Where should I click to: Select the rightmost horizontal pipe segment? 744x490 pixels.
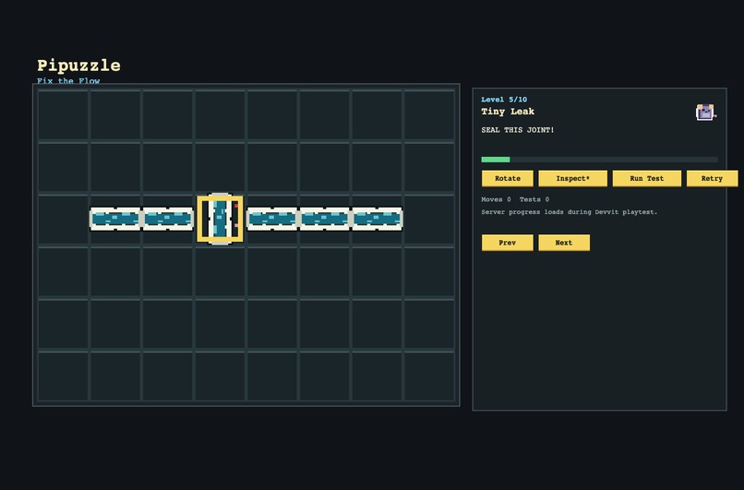(378, 219)
